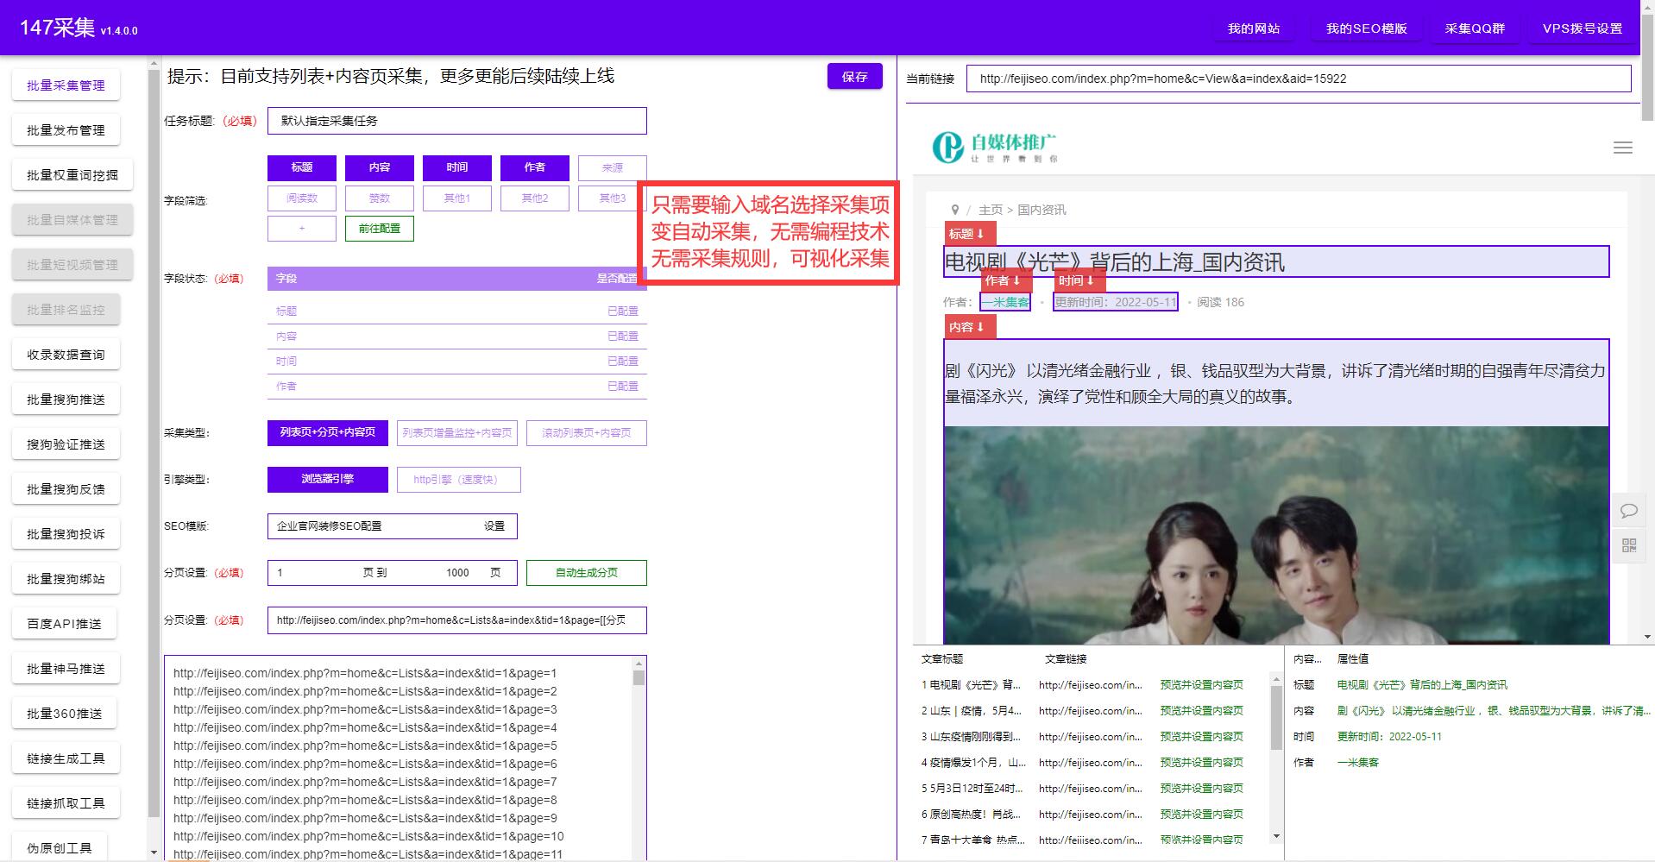1655x862 pixels.
Task: Click the 内容↓ marker above the article body
Action: [968, 327]
